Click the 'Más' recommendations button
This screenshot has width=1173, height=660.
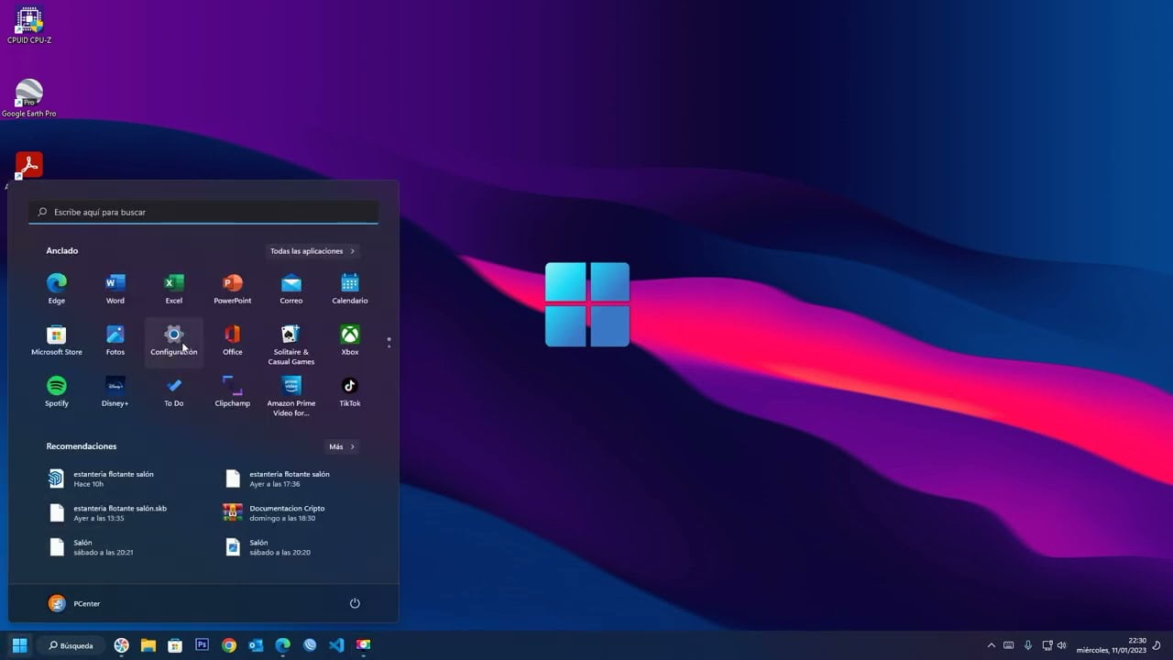[342, 446]
